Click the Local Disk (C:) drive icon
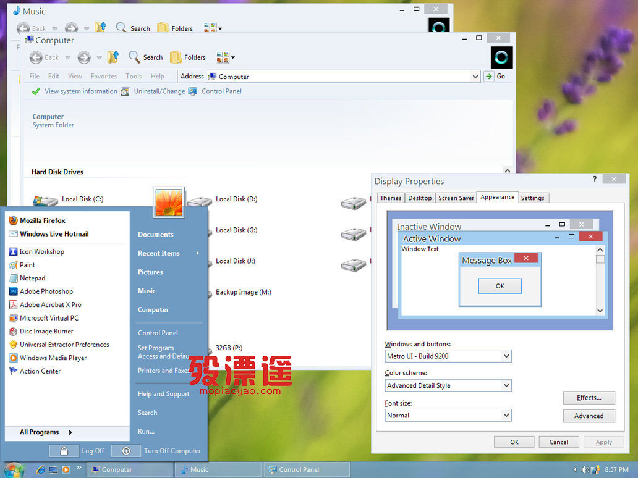638x478 pixels. coord(45,201)
